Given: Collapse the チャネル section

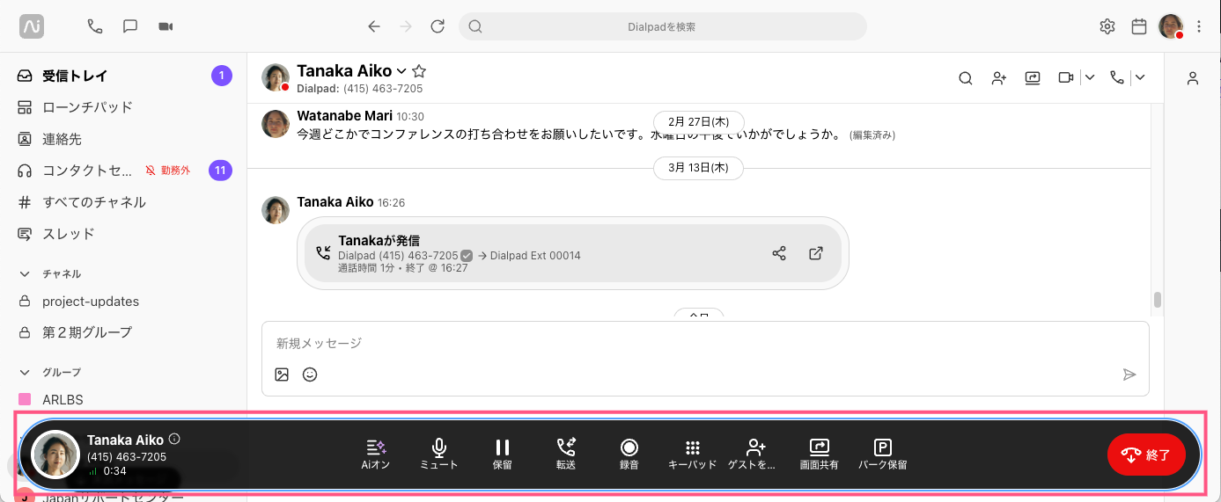Looking at the screenshot, I should (25, 273).
